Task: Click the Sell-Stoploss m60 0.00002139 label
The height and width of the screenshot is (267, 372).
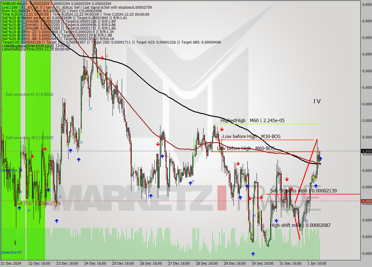Action: [303, 191]
